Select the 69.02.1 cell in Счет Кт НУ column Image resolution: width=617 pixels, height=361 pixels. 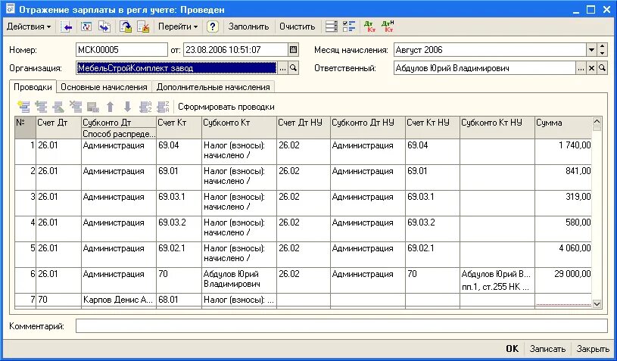tap(432, 254)
